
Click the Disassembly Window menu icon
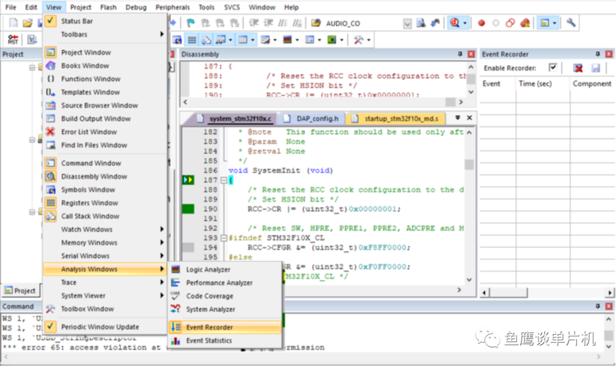click(x=51, y=176)
